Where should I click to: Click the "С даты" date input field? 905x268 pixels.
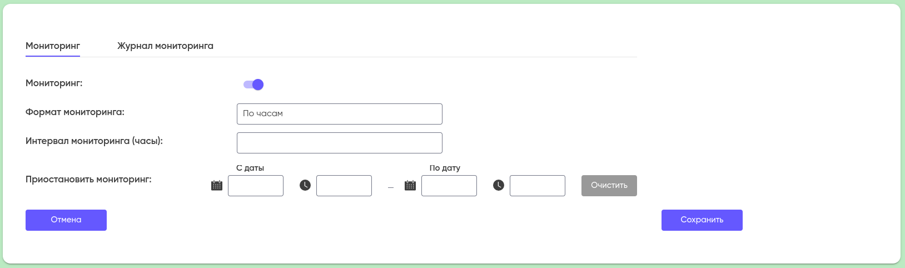pyautogui.click(x=256, y=186)
